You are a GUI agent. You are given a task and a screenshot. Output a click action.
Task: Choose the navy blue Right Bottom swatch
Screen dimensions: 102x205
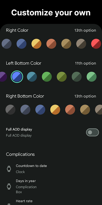[40, 110]
